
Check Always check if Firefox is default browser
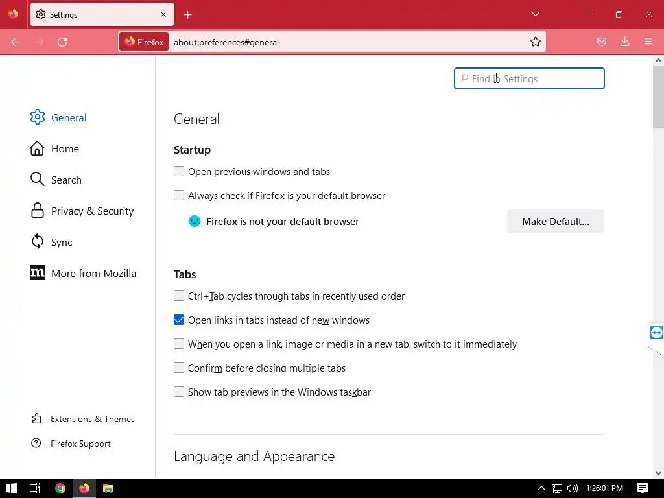(179, 195)
